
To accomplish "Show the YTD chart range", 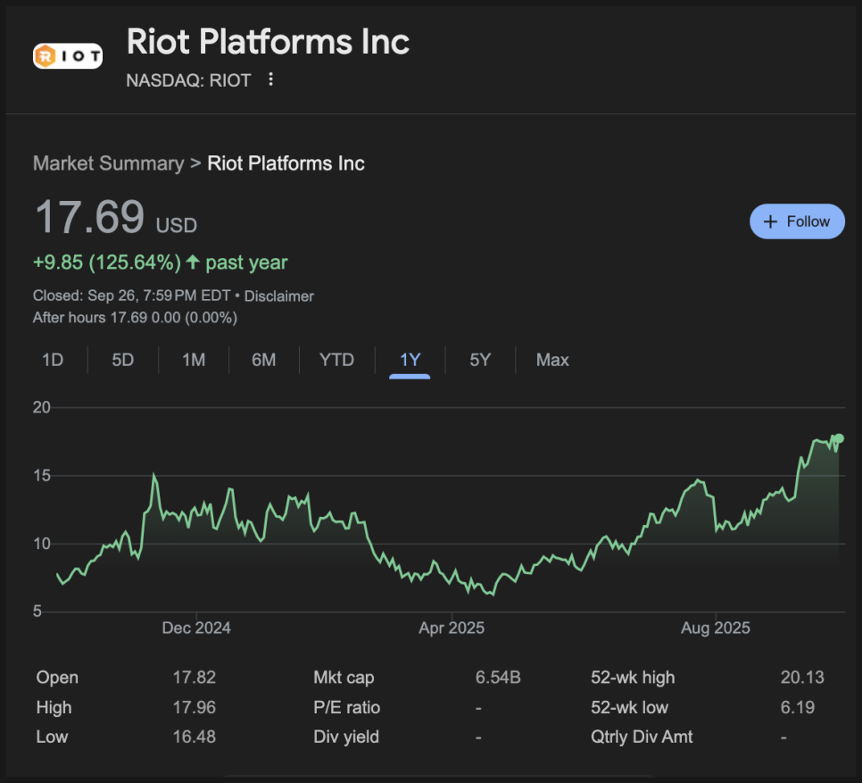I will tap(336, 360).
